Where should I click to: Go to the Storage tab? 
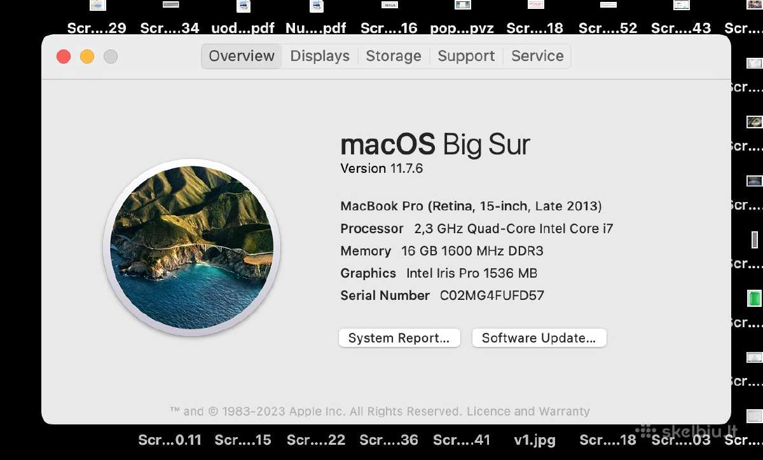394,56
